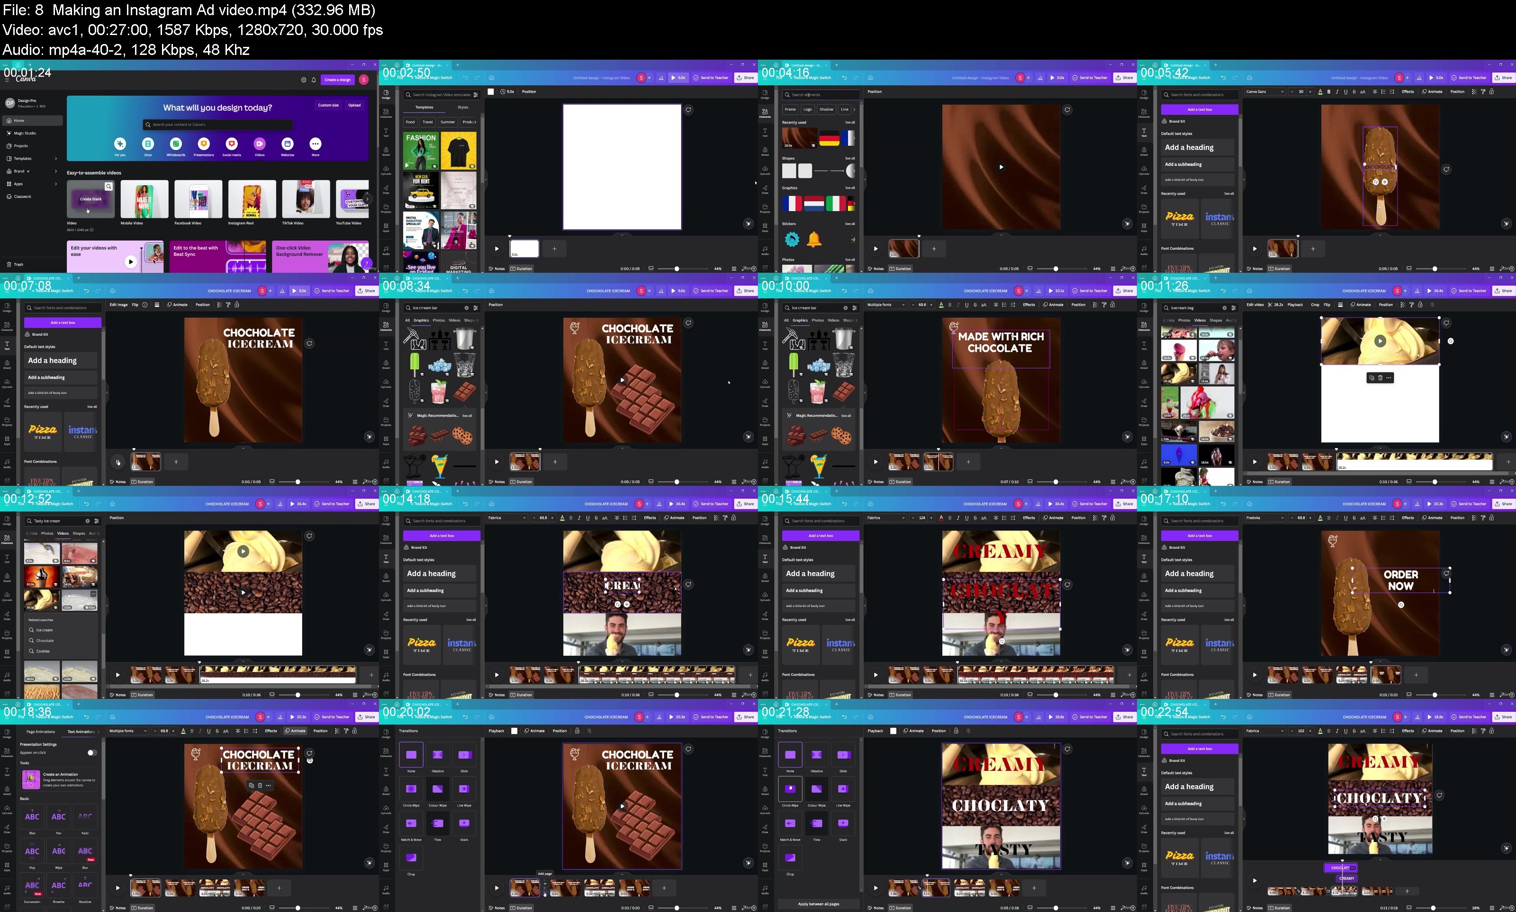Viewport: 1516px width, 912px height.
Task: Switch to Templates tab in the 00:02:50 frame
Action: click(x=424, y=107)
